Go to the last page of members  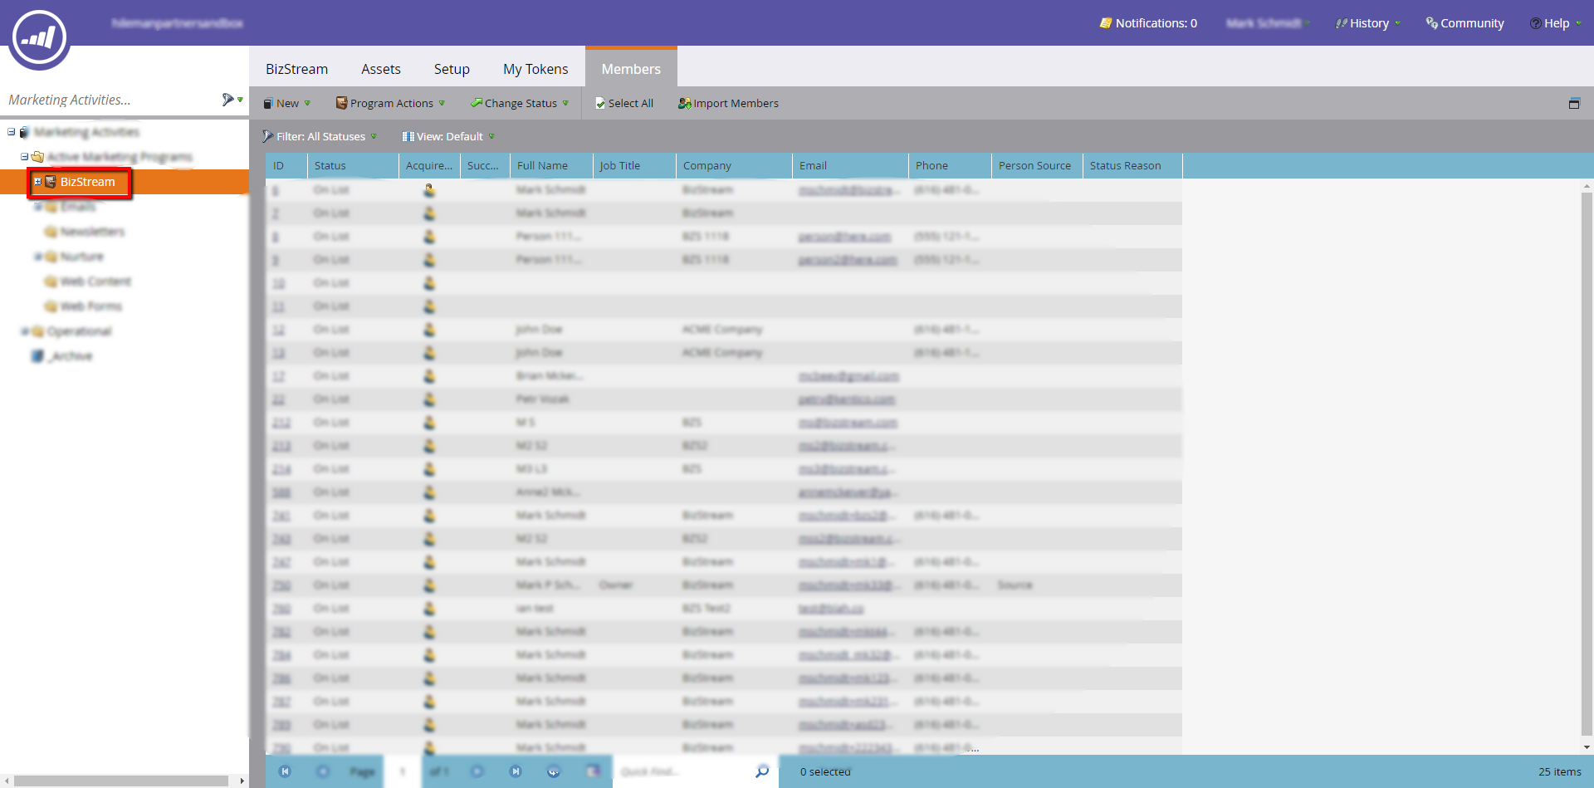[516, 771]
